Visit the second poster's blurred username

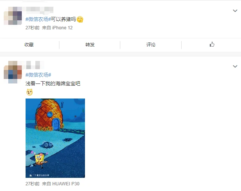pos(33,65)
